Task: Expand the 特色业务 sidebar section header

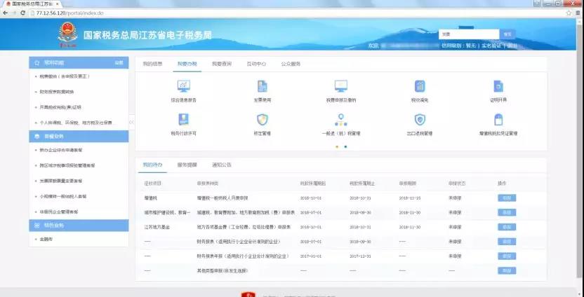Action: pos(79,226)
